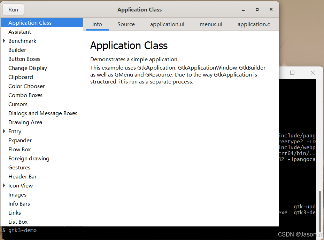The width and height of the screenshot is (324, 240).
Task: Click the 'Application Class' heading text
Action: [x=129, y=46]
